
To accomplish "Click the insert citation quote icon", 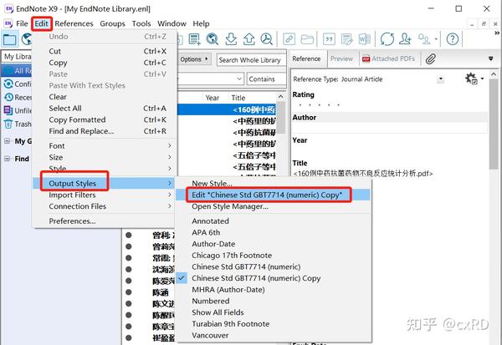I will click(x=329, y=39).
